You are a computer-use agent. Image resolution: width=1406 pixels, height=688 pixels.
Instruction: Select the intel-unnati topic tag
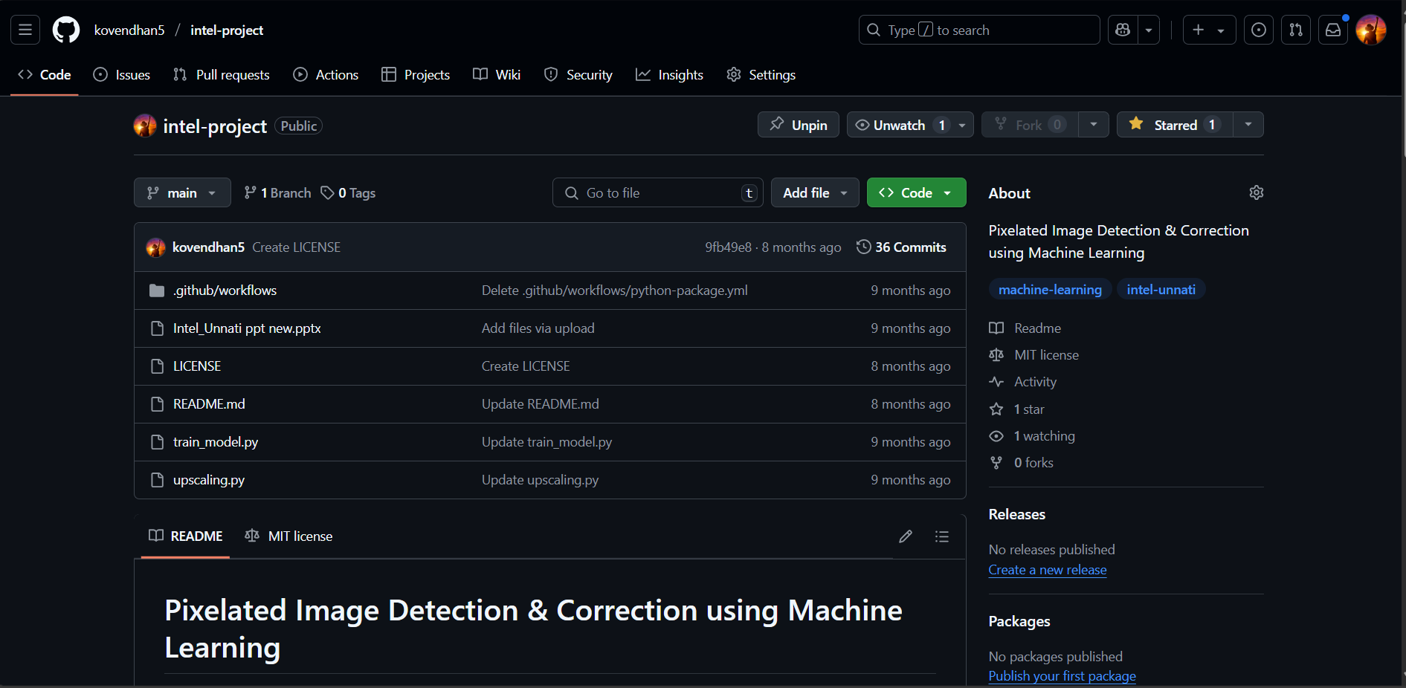tap(1161, 290)
